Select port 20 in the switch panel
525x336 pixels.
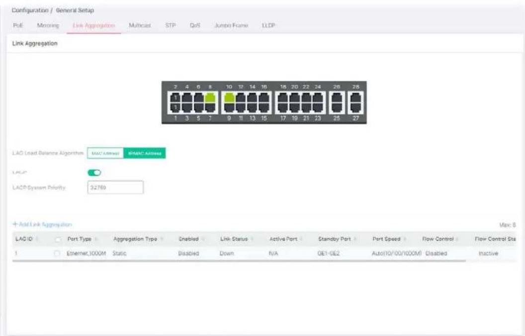295,98
